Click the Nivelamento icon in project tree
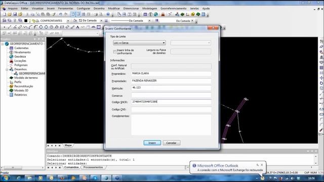 point(11,52)
